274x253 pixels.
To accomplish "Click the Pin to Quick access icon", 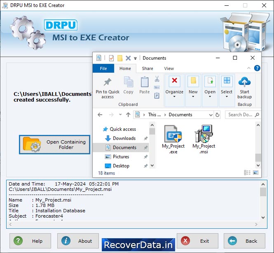I will (108, 82).
